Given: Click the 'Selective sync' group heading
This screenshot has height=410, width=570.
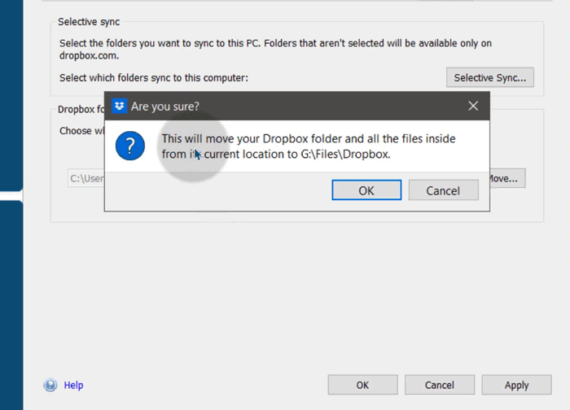Looking at the screenshot, I should [x=89, y=22].
